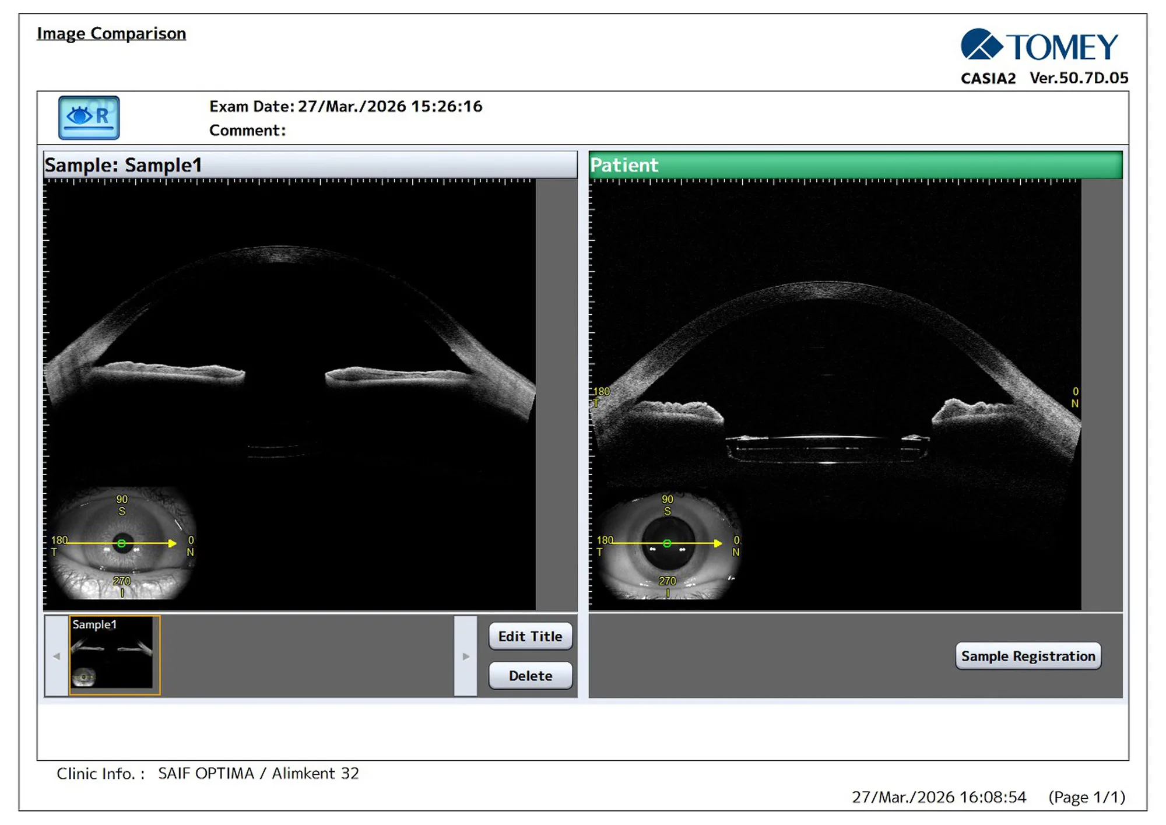
Task: Click the CASIA2 Ver.50.7D.05 version text
Action: 1044,78
